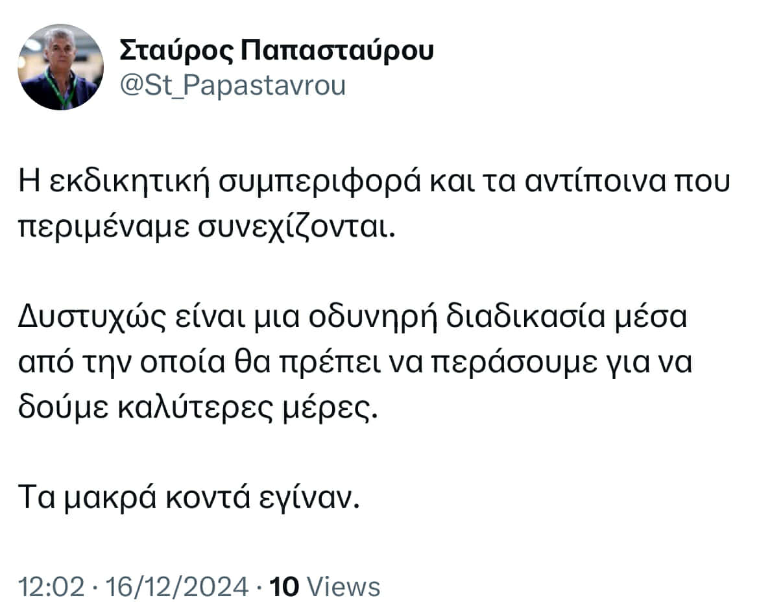Select the 16/12/2024 date
The image size is (759, 611).
176,586
